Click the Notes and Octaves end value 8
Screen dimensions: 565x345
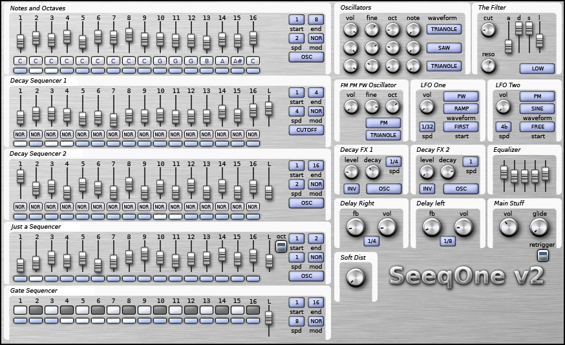pos(316,19)
